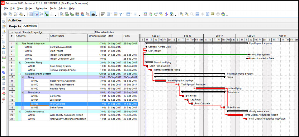The image size is (299, 137).
Task: Open Group and Sort dropdown arrow
Action: point(131,14)
